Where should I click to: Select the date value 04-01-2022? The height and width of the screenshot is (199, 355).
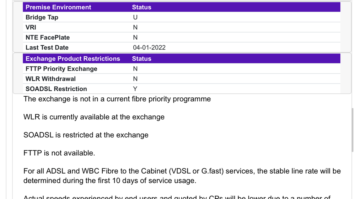(x=149, y=47)
